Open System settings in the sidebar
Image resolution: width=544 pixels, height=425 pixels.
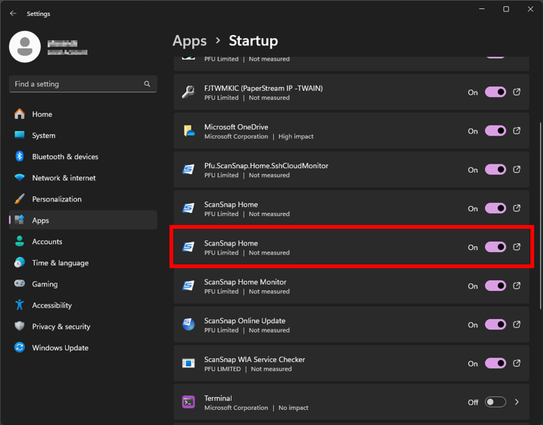(83, 136)
